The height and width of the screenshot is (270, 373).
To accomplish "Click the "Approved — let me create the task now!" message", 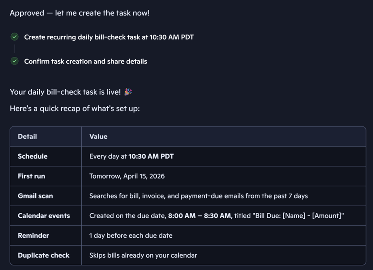I will [x=80, y=13].
